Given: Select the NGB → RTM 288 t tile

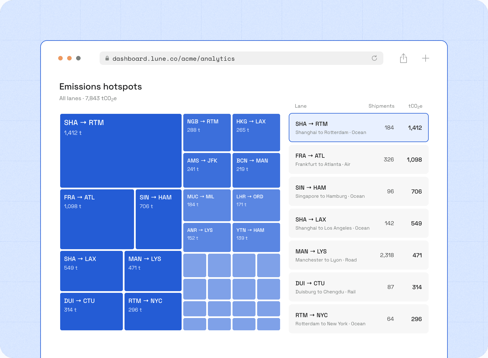Looking at the screenshot, I should click(207, 132).
